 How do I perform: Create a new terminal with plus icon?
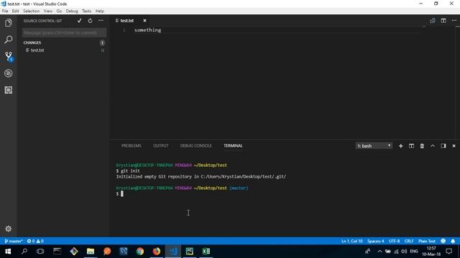(401, 145)
